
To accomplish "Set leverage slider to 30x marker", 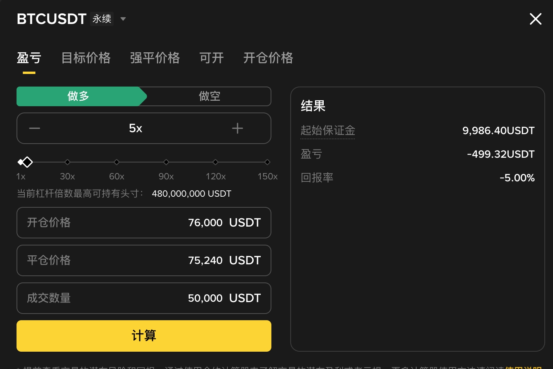I will click(x=68, y=162).
